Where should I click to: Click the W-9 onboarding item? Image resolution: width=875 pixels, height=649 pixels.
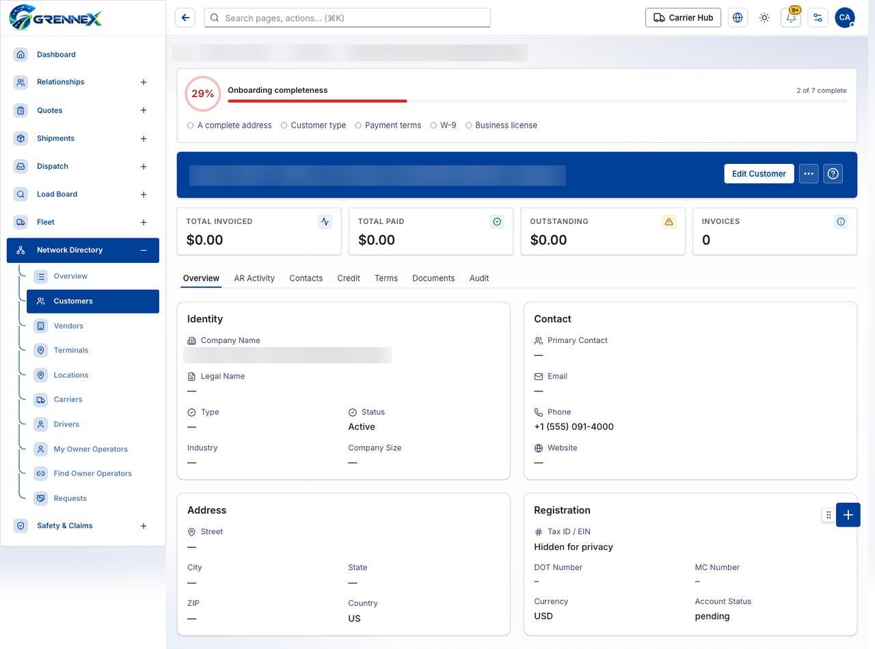point(443,126)
